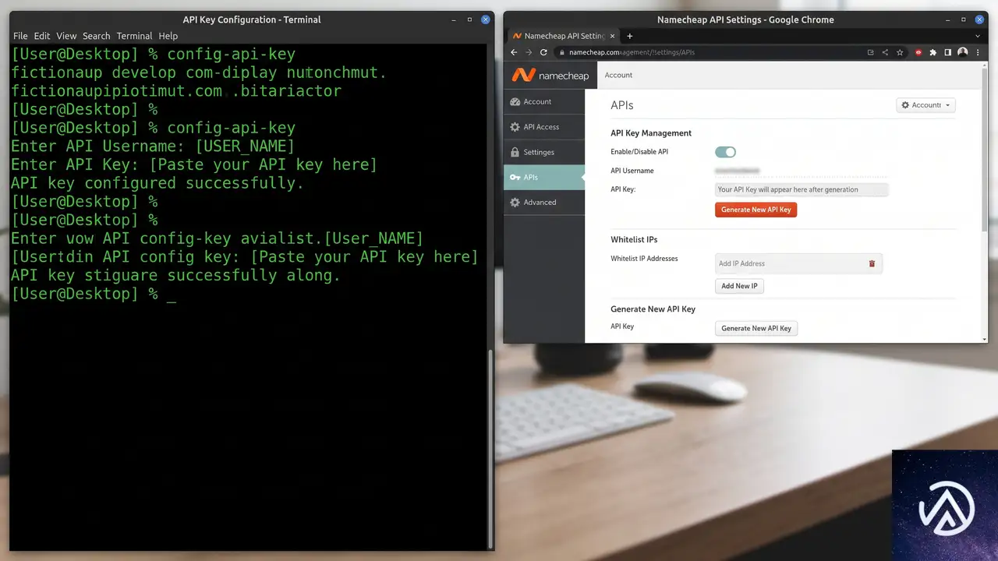Select APIs in the sidebar

(x=544, y=177)
